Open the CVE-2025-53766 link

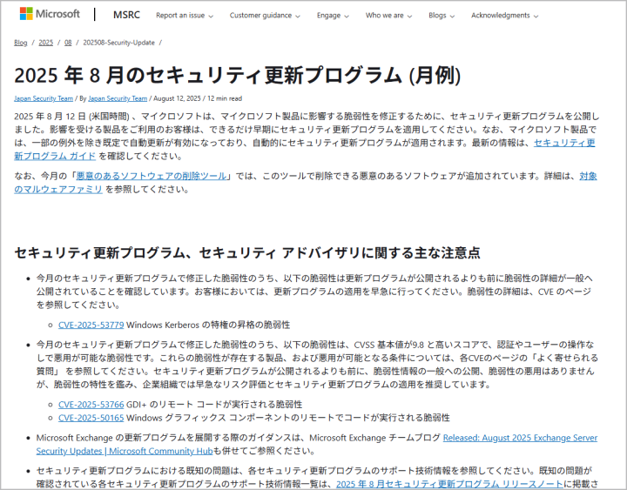(x=91, y=405)
